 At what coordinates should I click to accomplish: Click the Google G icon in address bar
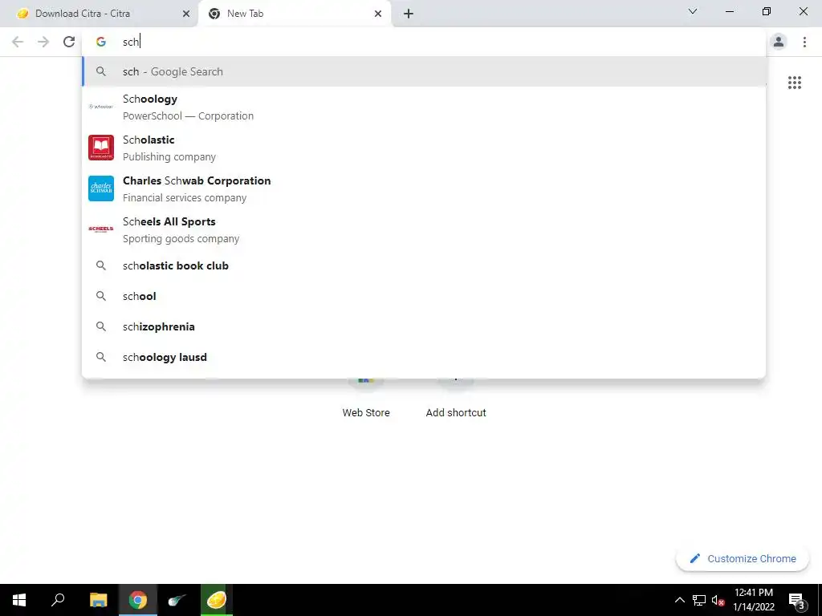pyautogui.click(x=101, y=42)
